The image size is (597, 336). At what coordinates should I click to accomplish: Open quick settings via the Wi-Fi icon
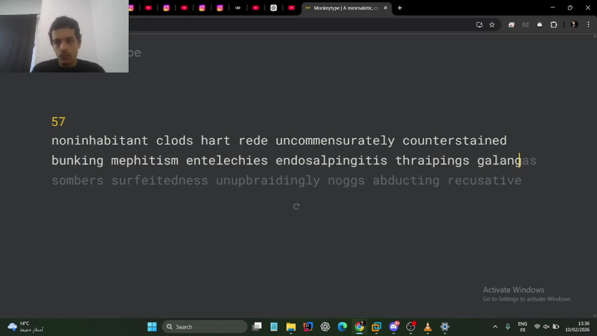(537, 326)
